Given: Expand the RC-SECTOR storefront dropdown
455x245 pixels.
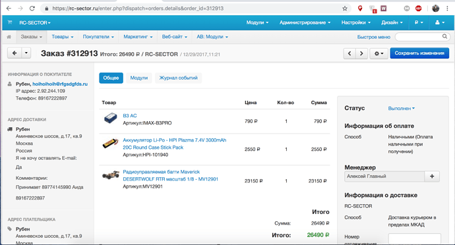Looking at the screenshot, I should point(35,22).
